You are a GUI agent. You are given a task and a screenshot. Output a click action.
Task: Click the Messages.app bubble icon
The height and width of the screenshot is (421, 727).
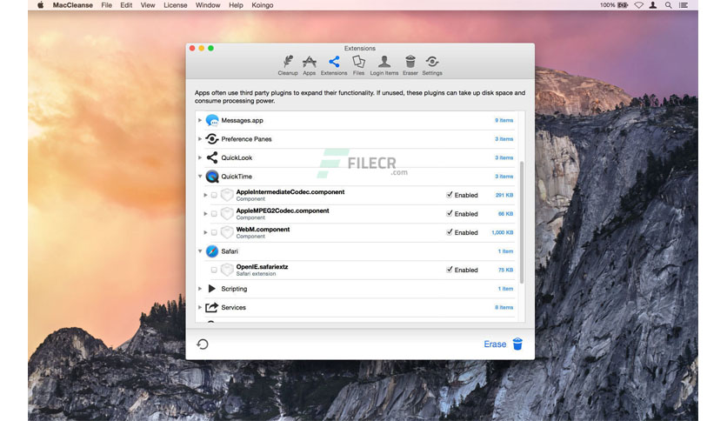[212, 121]
